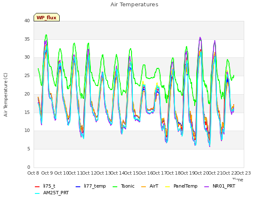This screenshot has width=269, height=201.
Task: Toggle the AirT legend entry
Action: click(x=150, y=186)
